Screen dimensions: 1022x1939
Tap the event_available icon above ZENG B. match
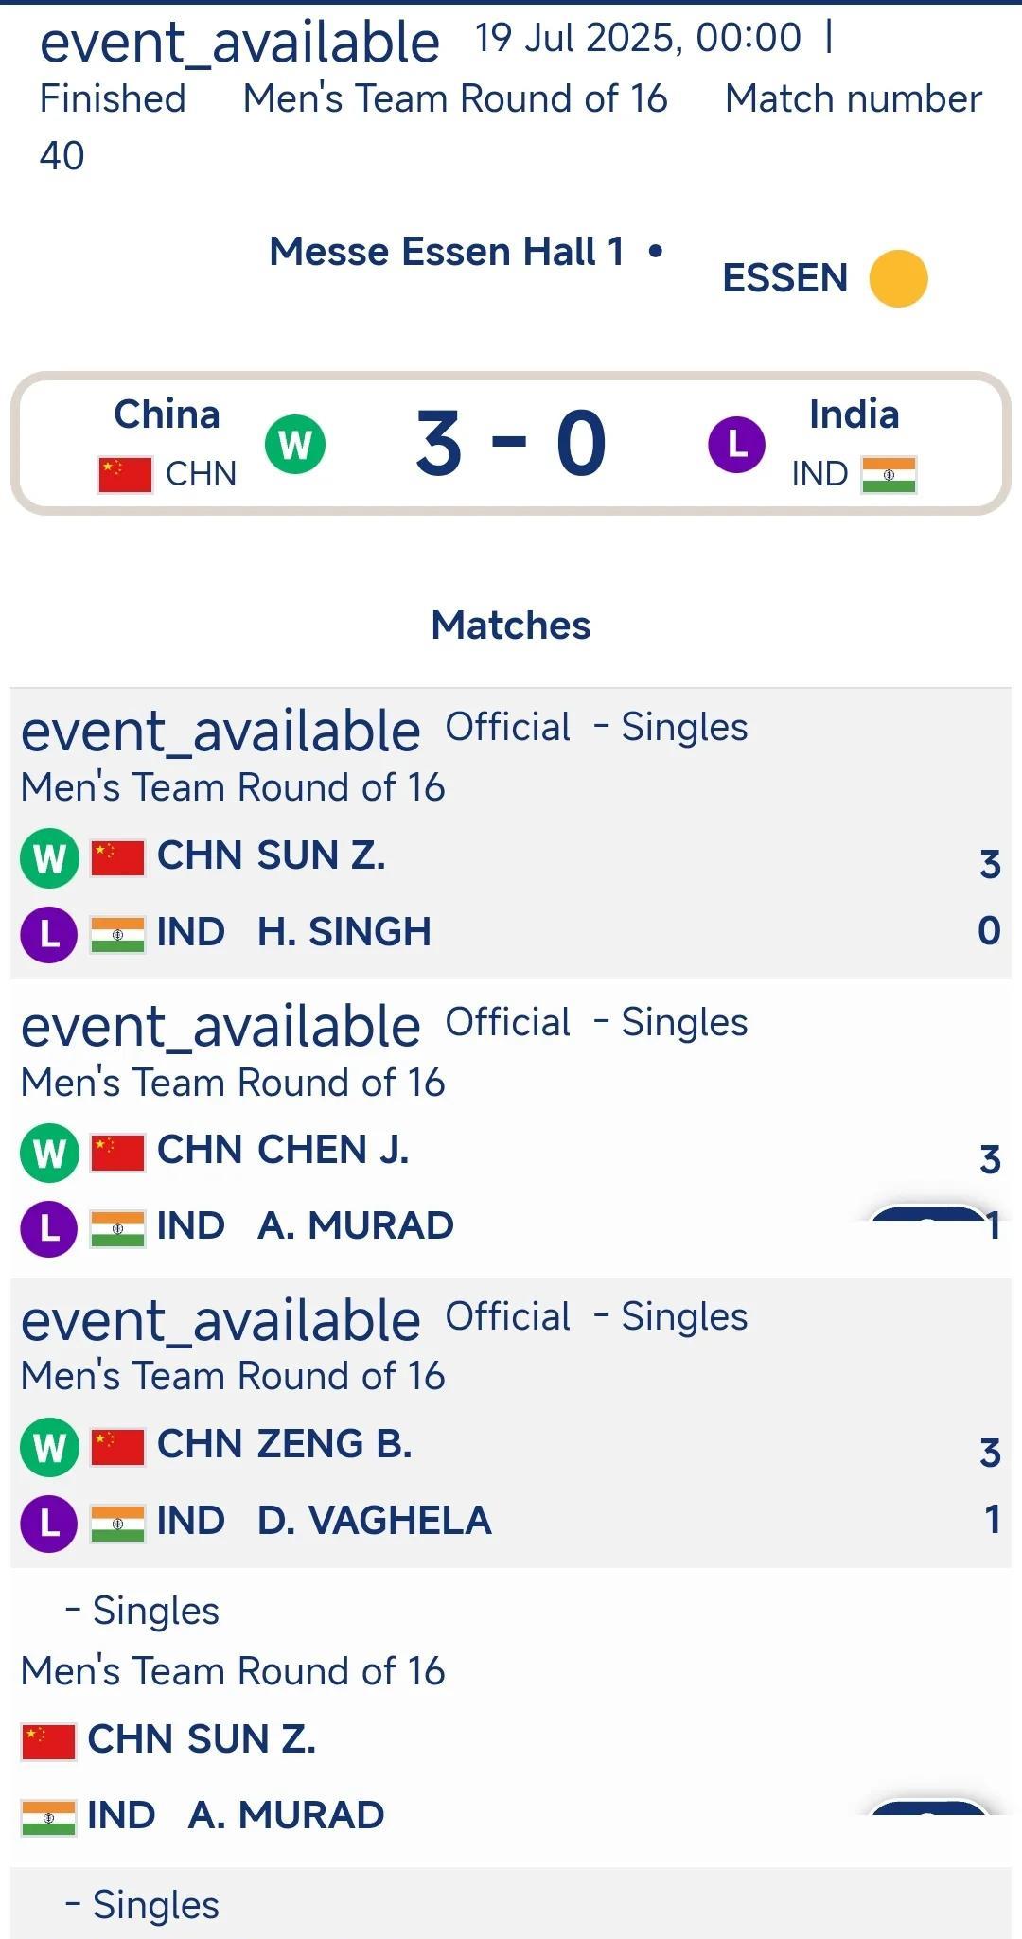pos(220,1321)
